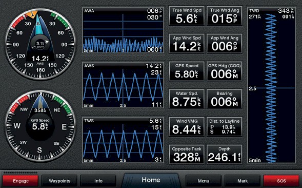Open the TWD vertical wind direction graph
302x188 pixels.
tap(271, 85)
